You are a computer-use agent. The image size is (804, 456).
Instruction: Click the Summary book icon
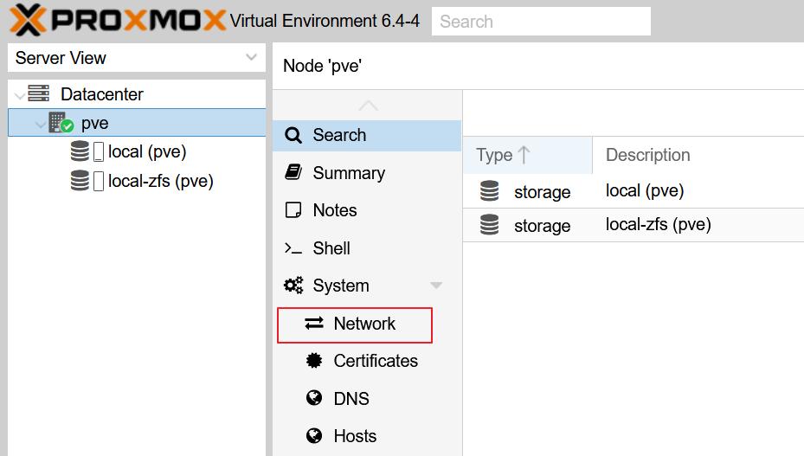[x=293, y=172]
